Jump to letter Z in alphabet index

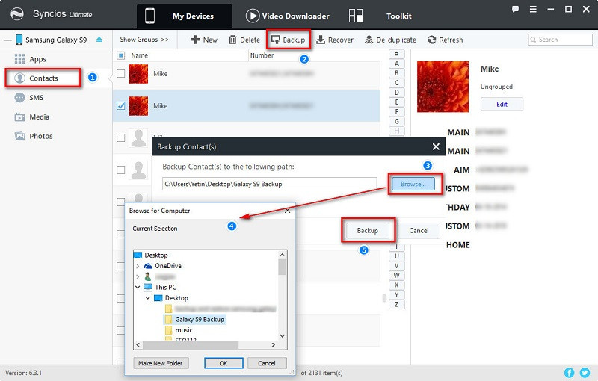[x=397, y=304]
